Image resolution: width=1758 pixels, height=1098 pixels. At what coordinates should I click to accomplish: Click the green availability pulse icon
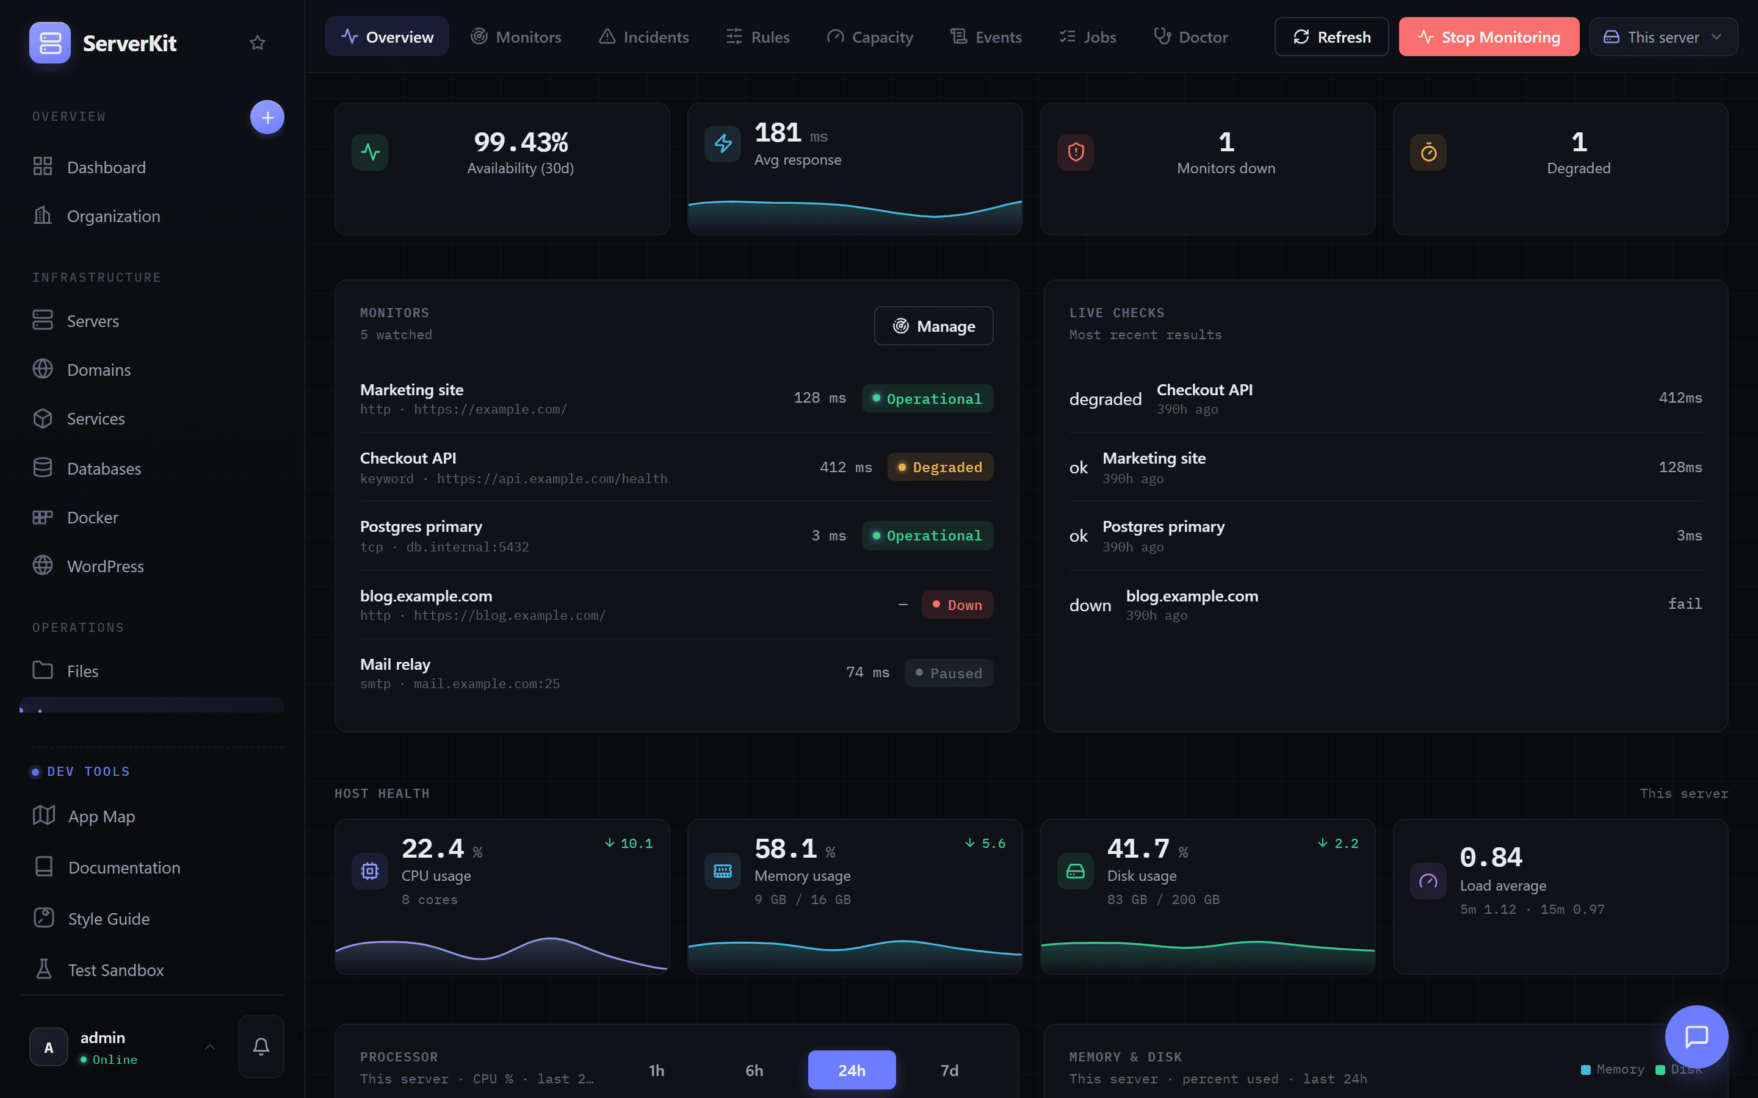point(371,152)
